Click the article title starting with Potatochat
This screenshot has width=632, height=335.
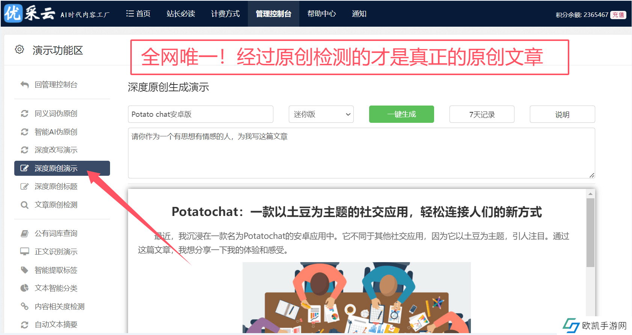tap(357, 212)
